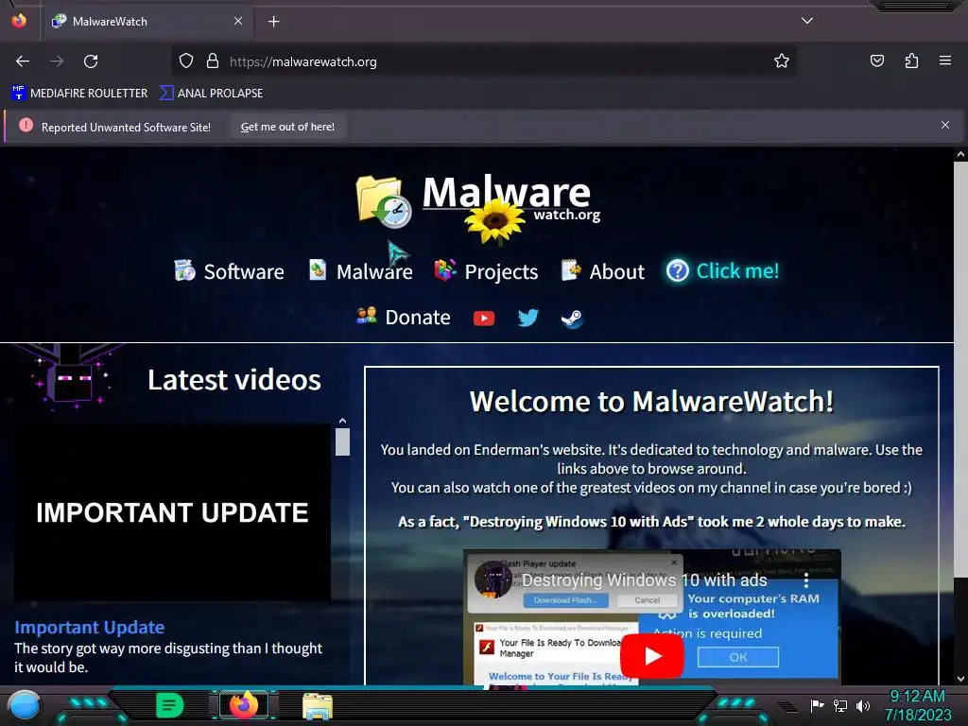This screenshot has width=968, height=726.
Task: Click the sunflower on the Malware logo
Action: (x=495, y=220)
